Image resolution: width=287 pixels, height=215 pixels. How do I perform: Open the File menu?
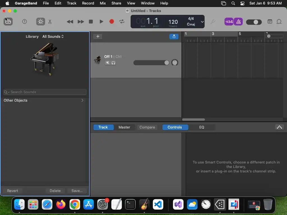click(x=46, y=3)
